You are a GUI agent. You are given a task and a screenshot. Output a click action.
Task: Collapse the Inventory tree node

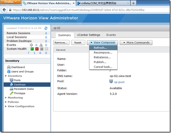click(6, 76)
